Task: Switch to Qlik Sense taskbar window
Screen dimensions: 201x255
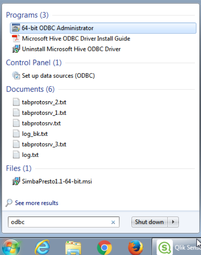Action: (176, 247)
